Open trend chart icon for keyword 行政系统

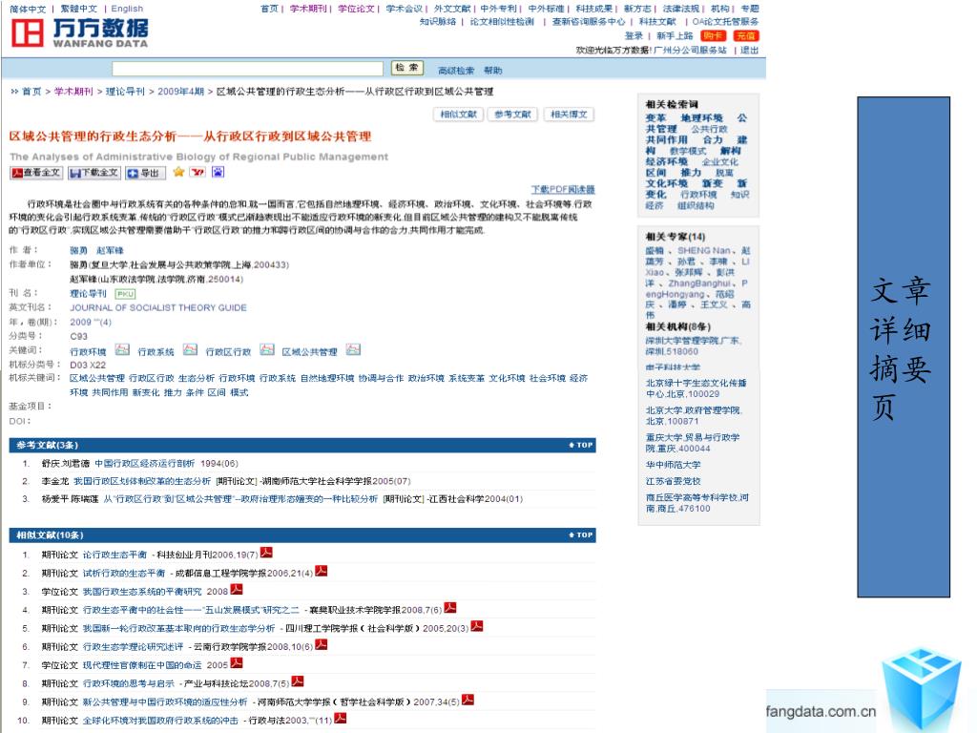[x=190, y=349]
